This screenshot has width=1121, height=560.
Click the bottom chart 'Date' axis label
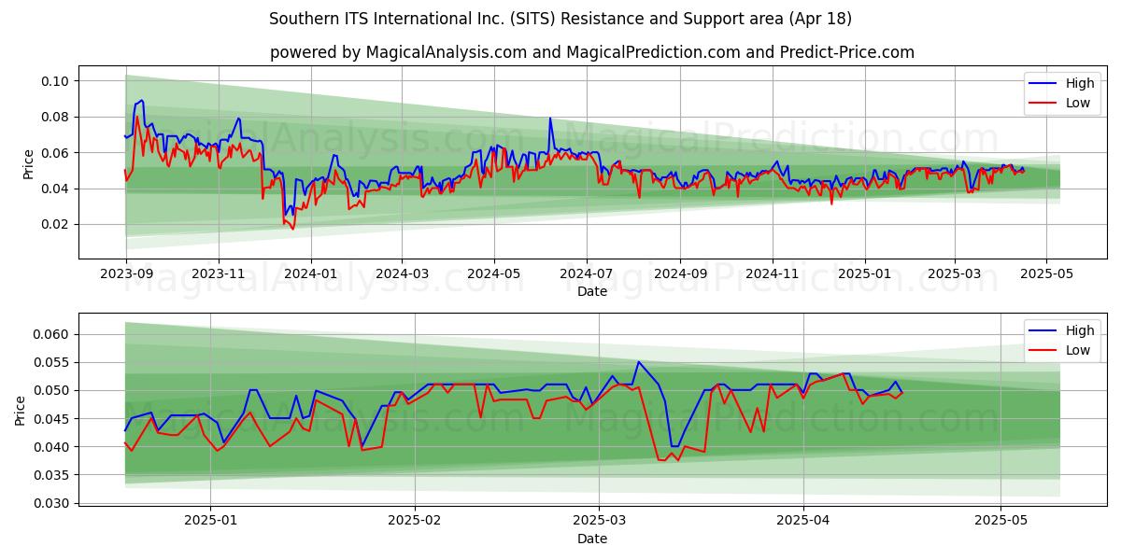[x=592, y=539]
